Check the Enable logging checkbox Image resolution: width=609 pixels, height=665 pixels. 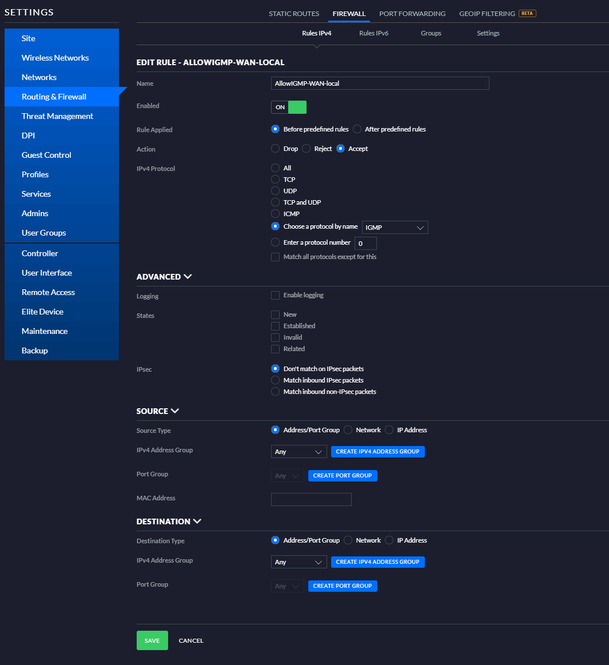pyautogui.click(x=275, y=295)
